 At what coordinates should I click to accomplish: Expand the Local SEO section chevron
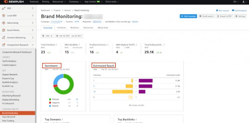pos(33,15)
